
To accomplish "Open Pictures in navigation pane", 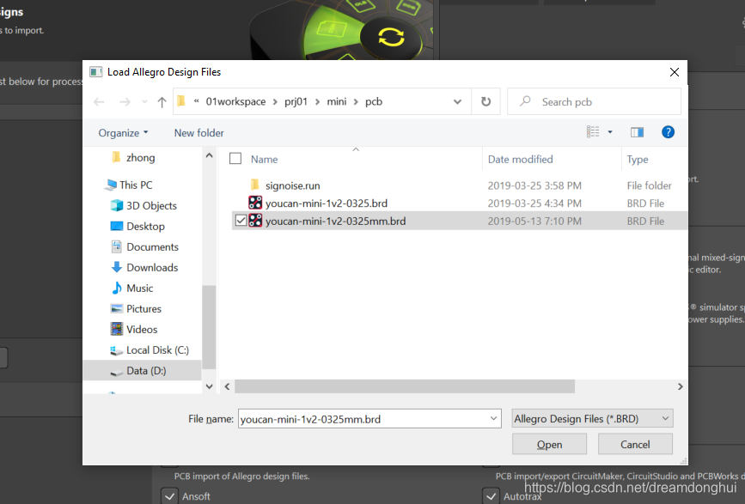I will click(144, 309).
